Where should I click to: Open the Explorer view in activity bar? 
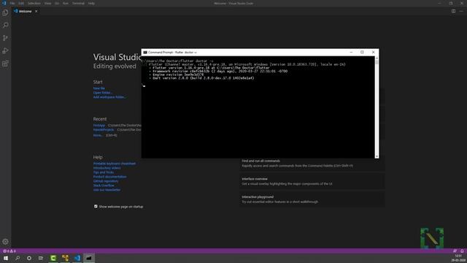click(5, 13)
